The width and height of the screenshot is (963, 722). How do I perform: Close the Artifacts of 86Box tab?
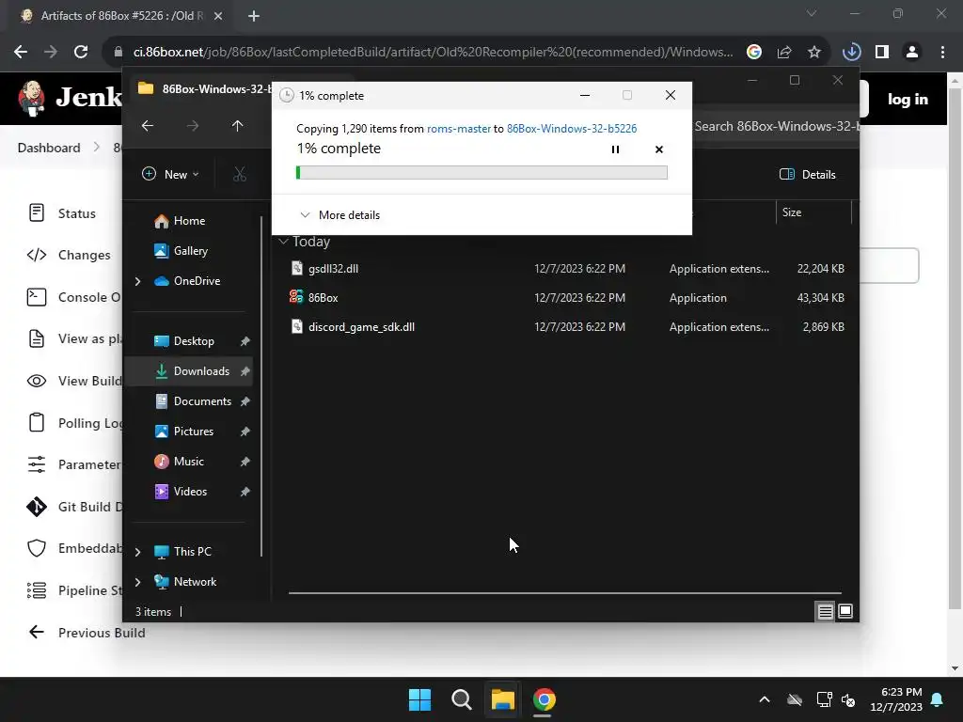coord(218,16)
